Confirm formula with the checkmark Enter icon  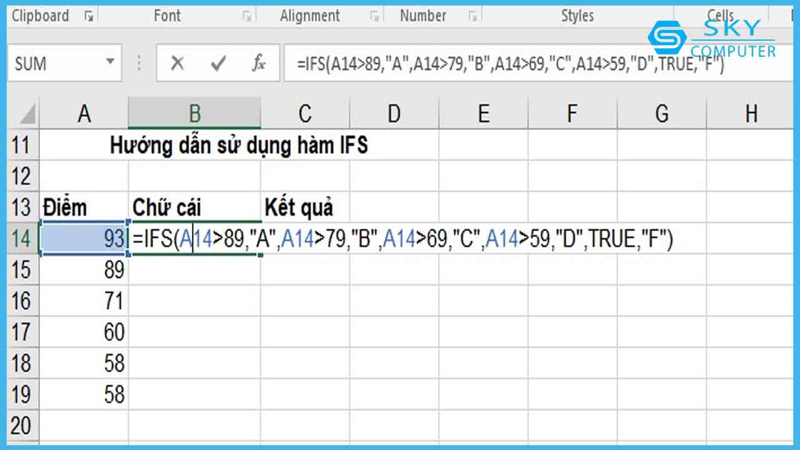coord(217,63)
